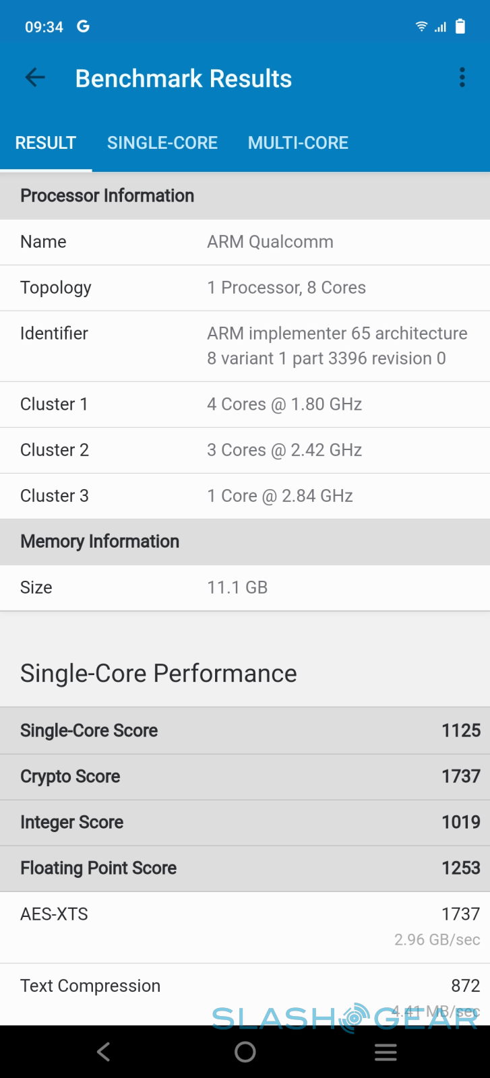Tap the cellular signal strength icon

point(441,27)
